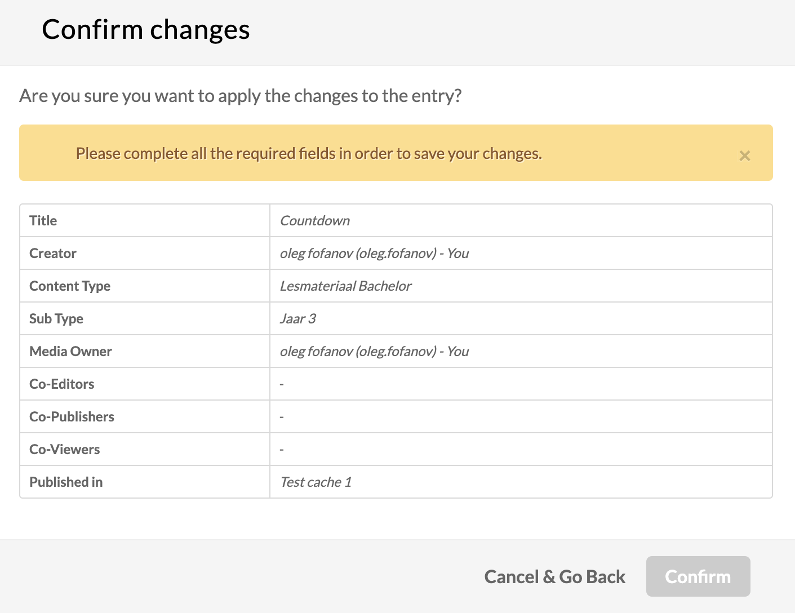Click the oleg fofanov value in Creator row
This screenshot has height=613, width=795.
(x=374, y=254)
